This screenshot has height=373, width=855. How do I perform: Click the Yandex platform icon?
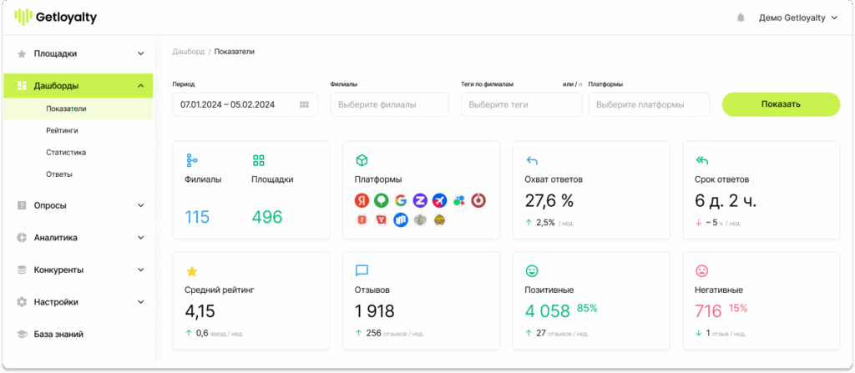coord(362,200)
